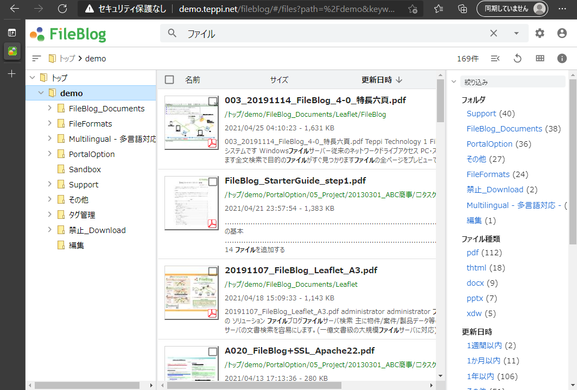
Task: Expand the PortalOption folder
Action: coord(50,154)
